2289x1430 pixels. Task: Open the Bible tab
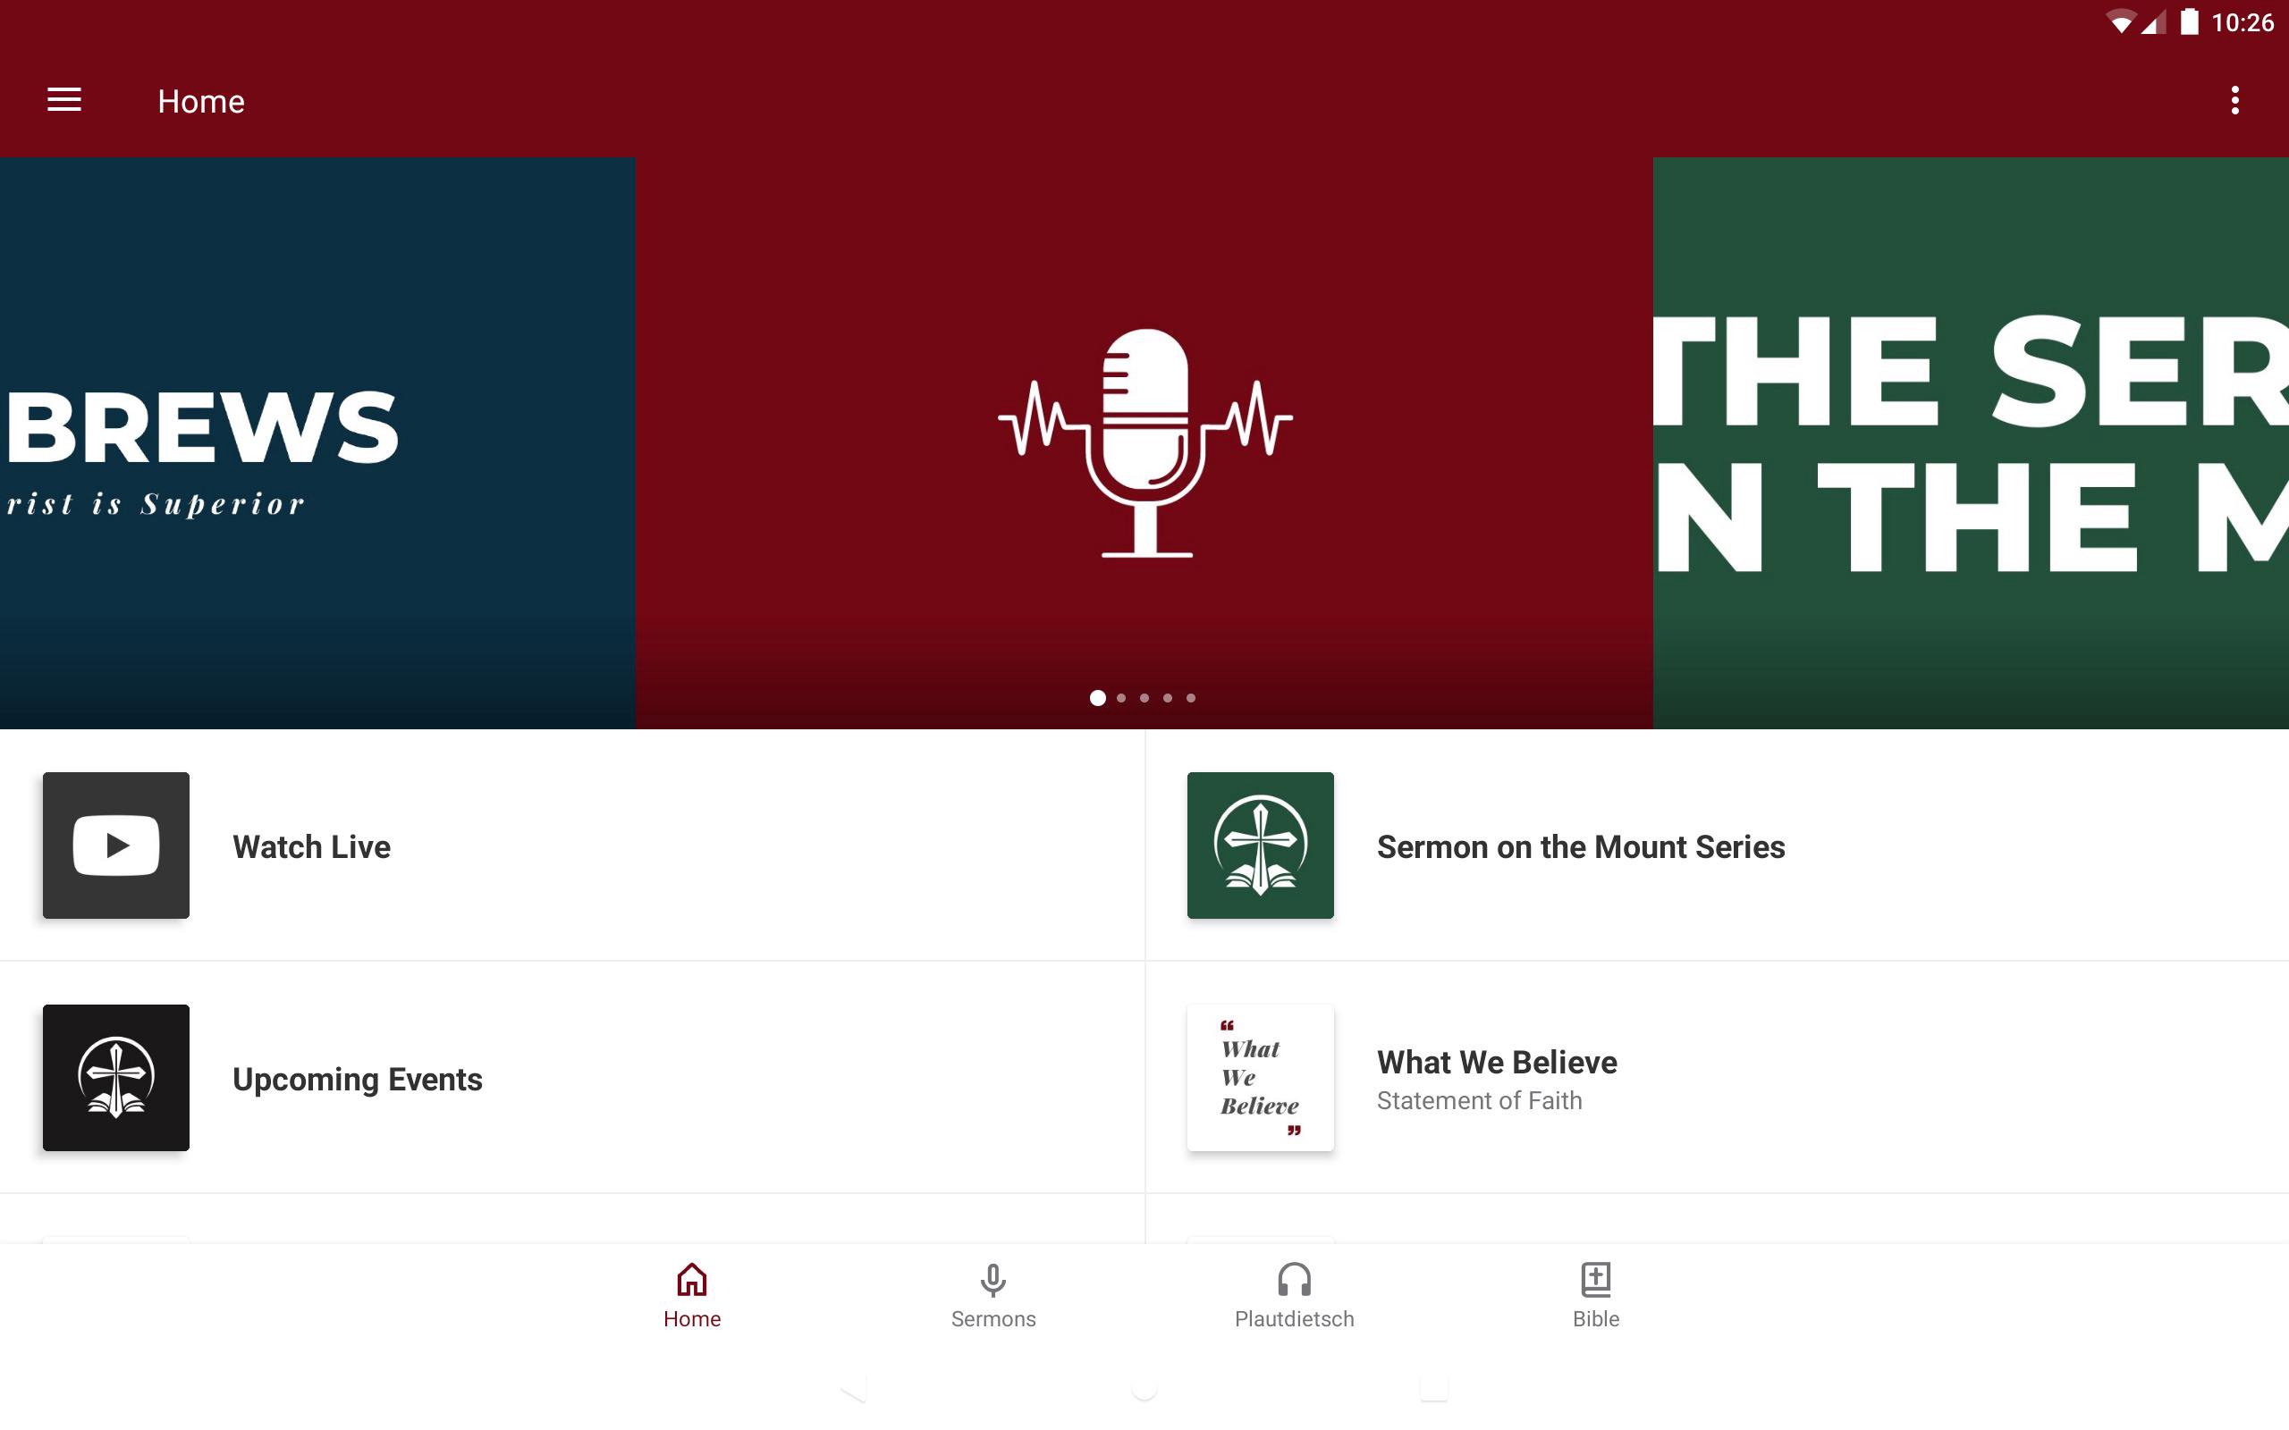pos(1596,1295)
